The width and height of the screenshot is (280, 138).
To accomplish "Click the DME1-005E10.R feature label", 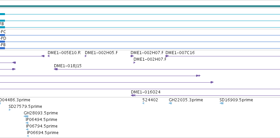I will [x=64, y=53].
